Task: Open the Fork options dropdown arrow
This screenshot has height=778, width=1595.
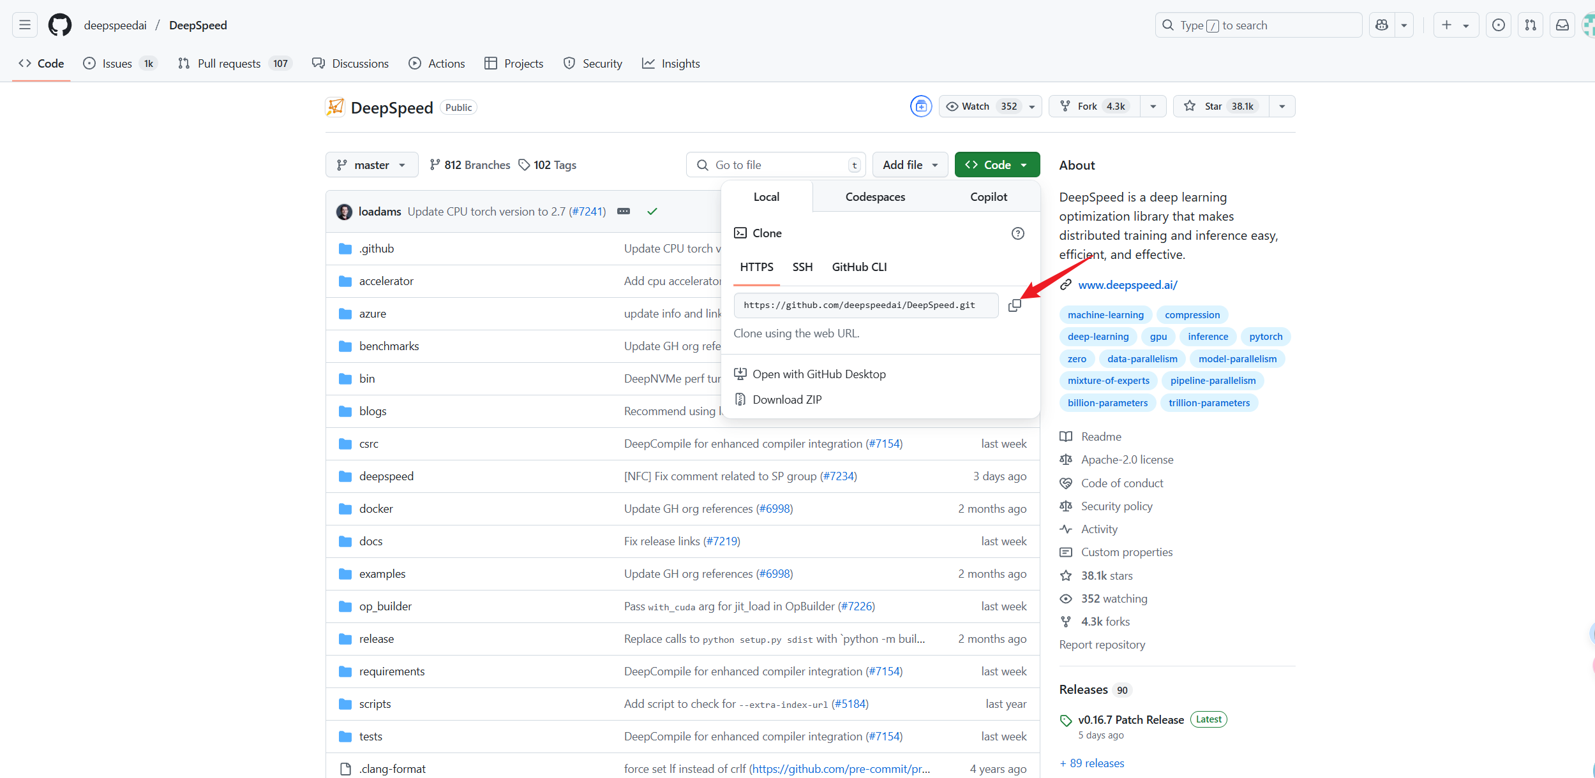Action: click(1153, 106)
